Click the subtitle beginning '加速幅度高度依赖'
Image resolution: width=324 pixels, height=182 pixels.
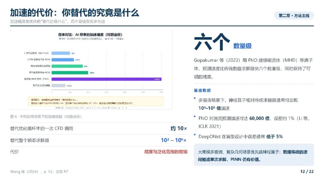point(57,22)
